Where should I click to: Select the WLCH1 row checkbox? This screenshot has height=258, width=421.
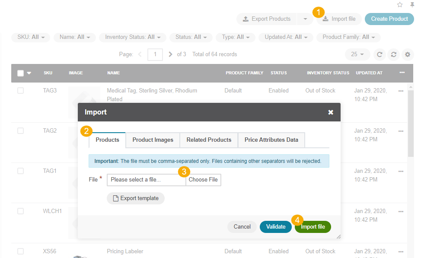21,211
